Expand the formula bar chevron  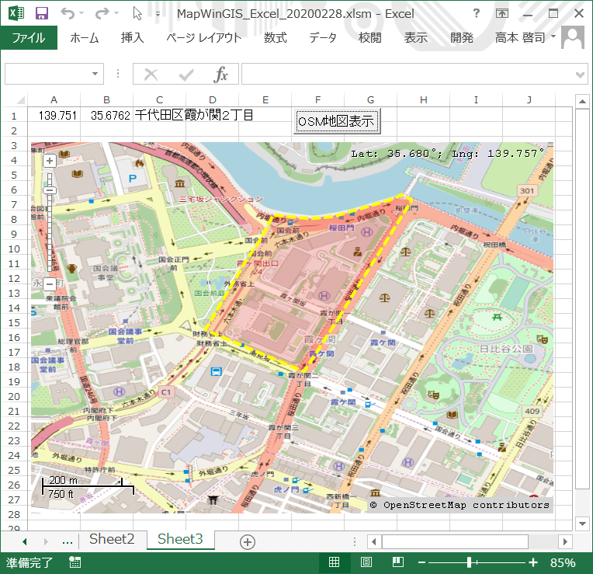[x=581, y=75]
